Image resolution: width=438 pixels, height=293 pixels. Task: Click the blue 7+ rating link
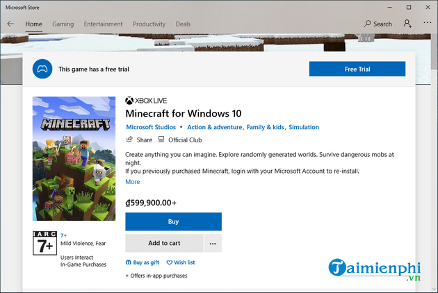point(64,235)
